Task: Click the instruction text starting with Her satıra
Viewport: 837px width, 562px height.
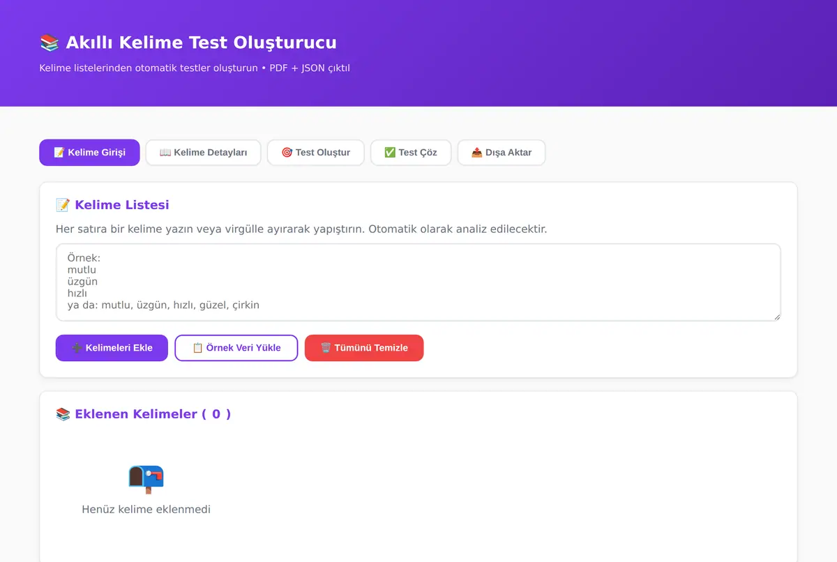Action: pos(301,229)
